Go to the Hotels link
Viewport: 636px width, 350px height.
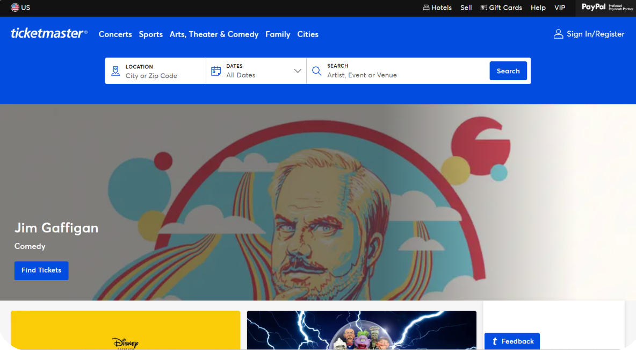click(437, 8)
